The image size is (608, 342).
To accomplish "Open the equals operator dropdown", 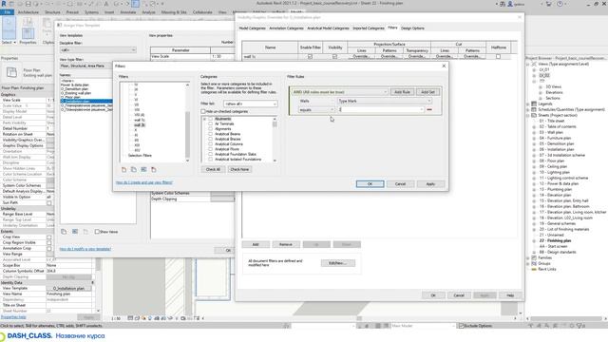I will [x=316, y=110].
